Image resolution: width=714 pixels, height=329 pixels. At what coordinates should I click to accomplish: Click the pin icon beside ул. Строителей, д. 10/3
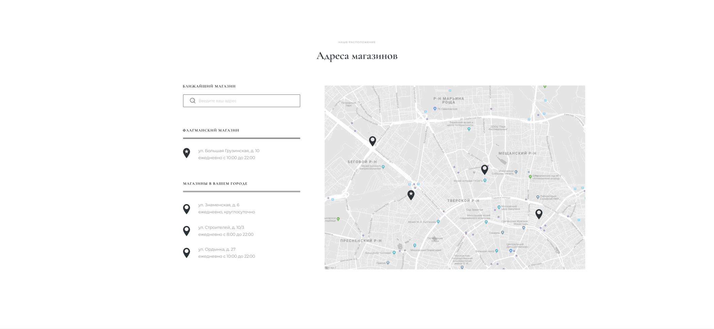pyautogui.click(x=187, y=231)
